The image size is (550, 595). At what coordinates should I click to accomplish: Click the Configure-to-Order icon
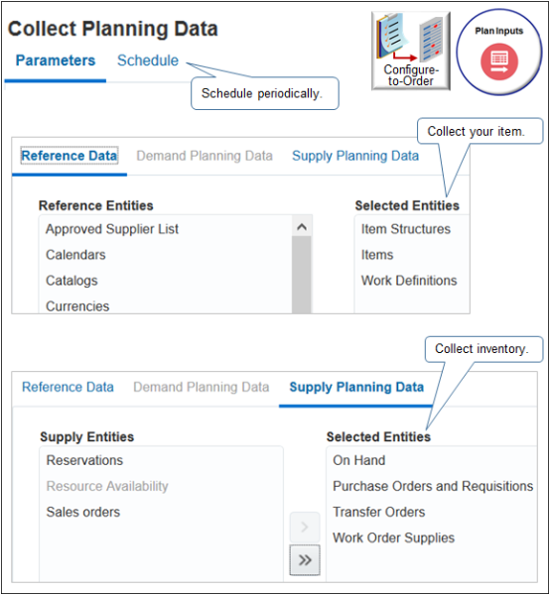(x=411, y=51)
